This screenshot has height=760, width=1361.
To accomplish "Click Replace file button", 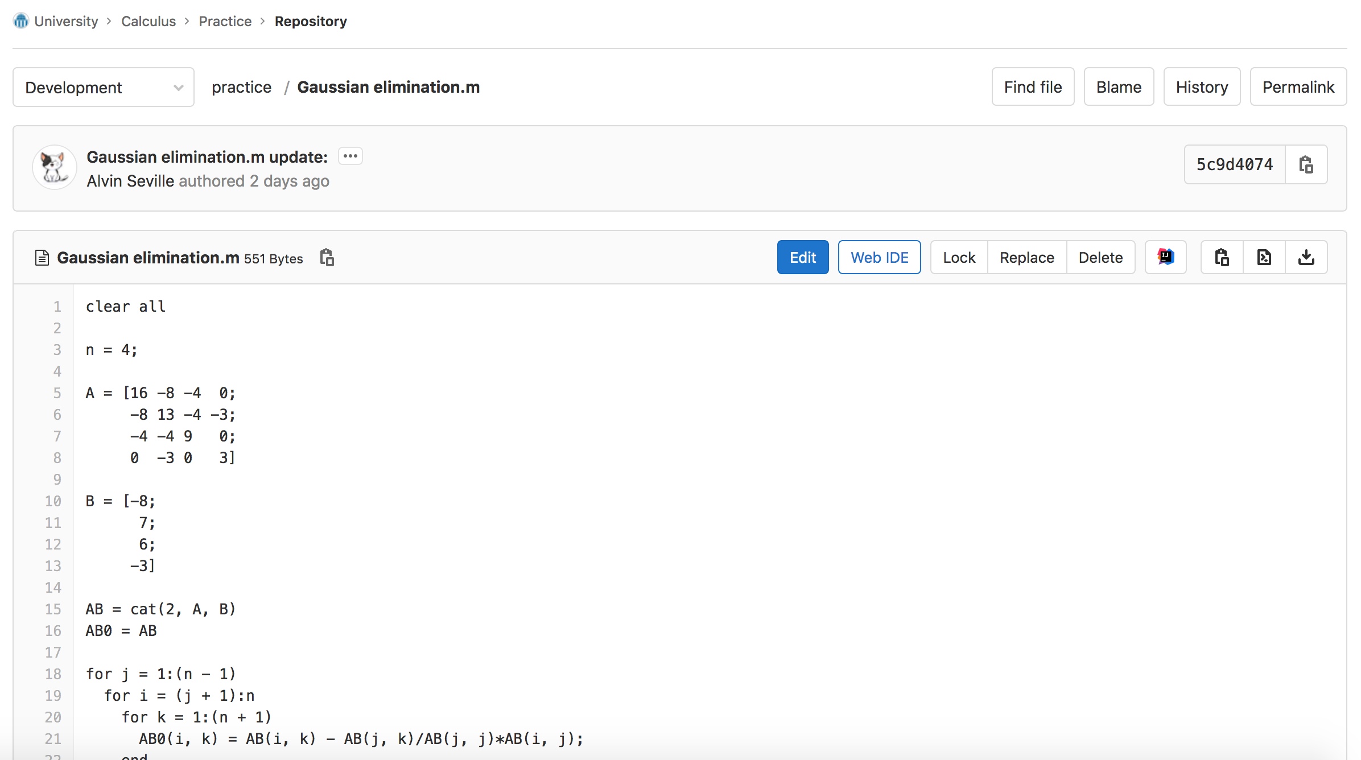I will (1026, 257).
